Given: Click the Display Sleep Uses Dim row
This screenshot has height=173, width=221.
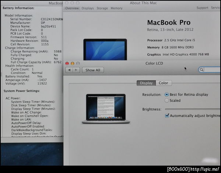Looking at the screenshot, I should (29, 134).
